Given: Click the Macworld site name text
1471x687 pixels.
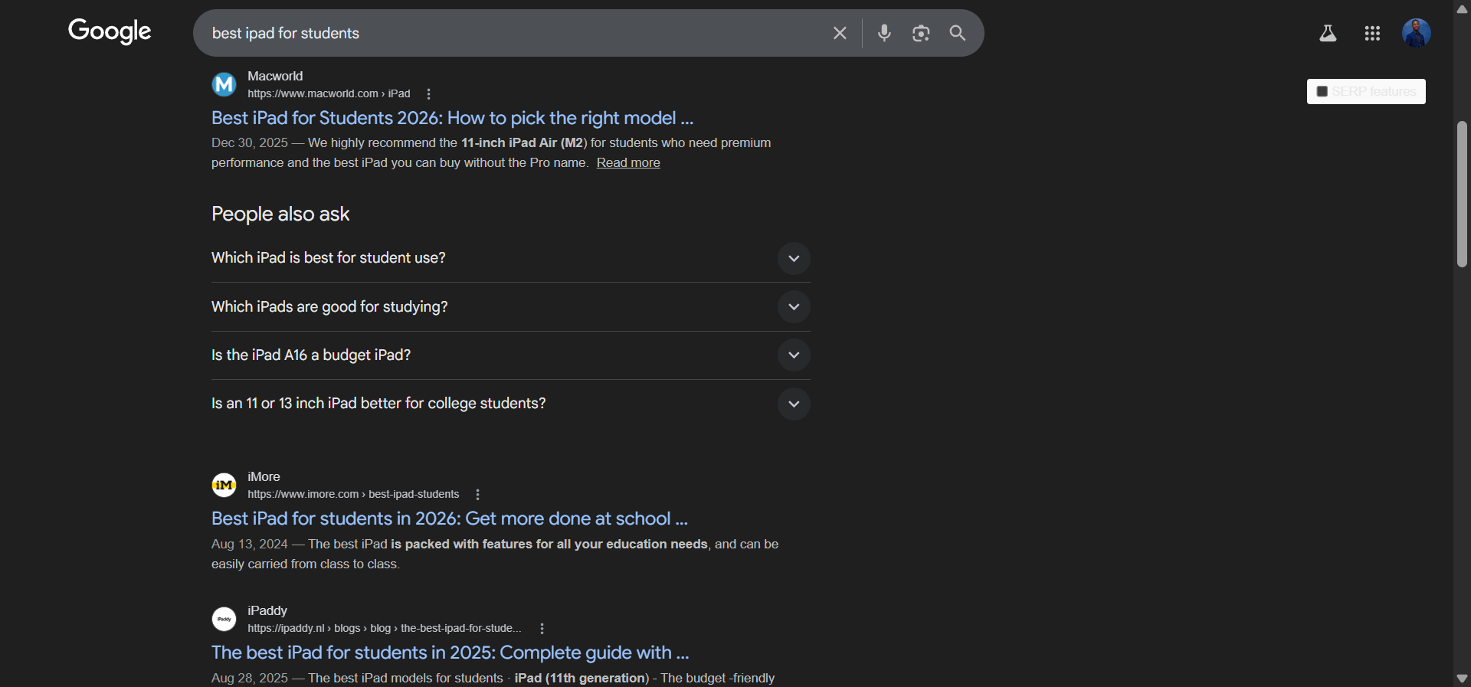Looking at the screenshot, I should pos(275,76).
